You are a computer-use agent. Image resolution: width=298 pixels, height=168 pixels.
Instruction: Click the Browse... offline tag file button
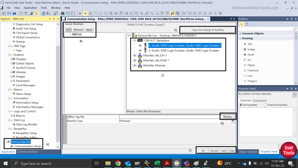(228, 117)
